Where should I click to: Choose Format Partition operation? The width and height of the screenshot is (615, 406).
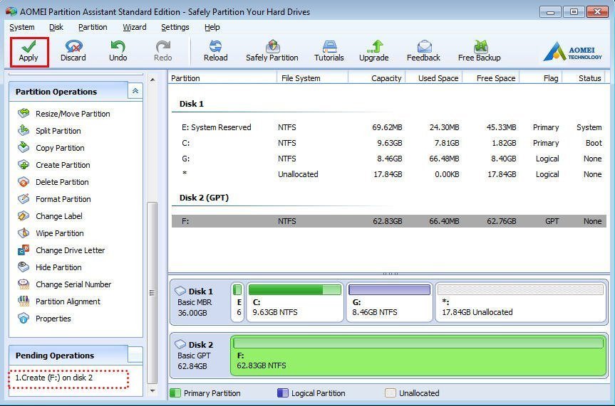pos(54,199)
